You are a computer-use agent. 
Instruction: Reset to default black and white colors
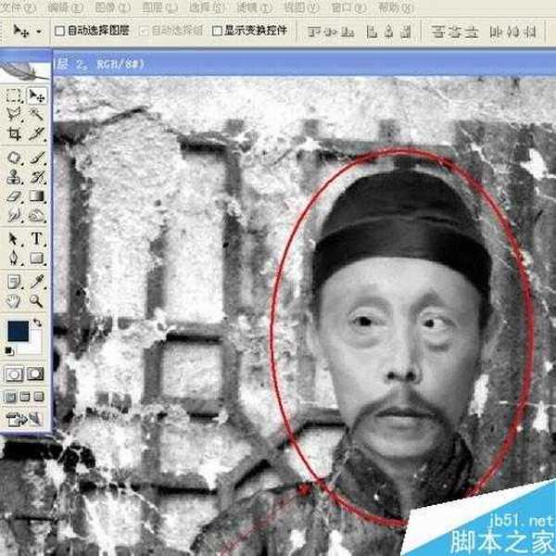point(9,351)
